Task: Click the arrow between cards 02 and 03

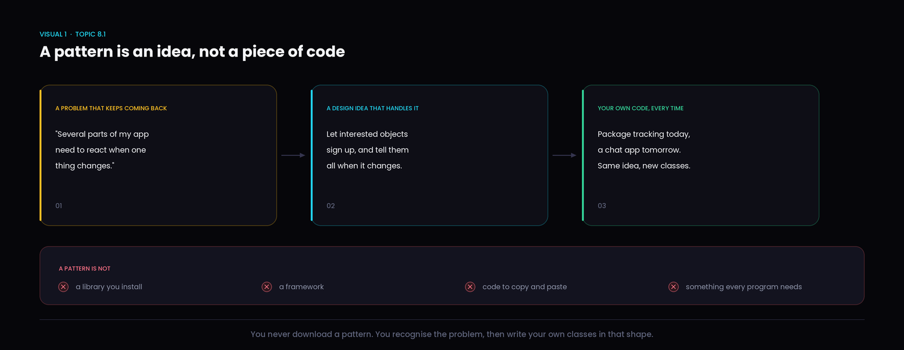Action: point(564,155)
